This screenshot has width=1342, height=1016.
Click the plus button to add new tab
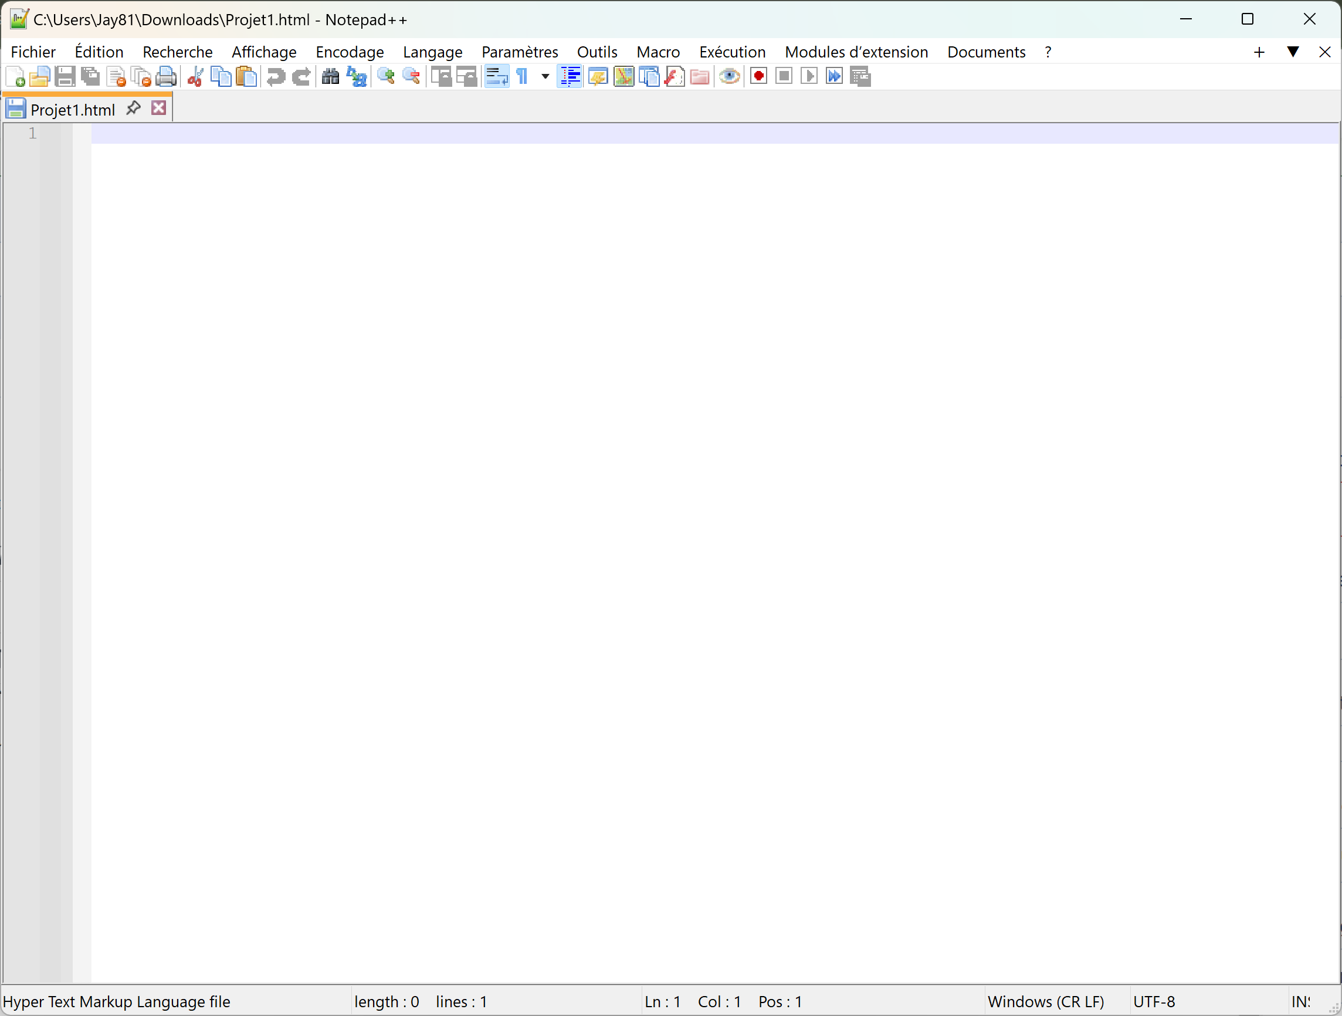pos(1259,52)
